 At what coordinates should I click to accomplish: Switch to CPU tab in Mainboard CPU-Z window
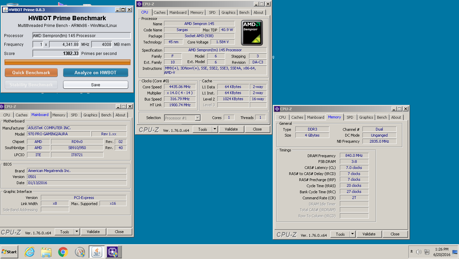(7, 115)
